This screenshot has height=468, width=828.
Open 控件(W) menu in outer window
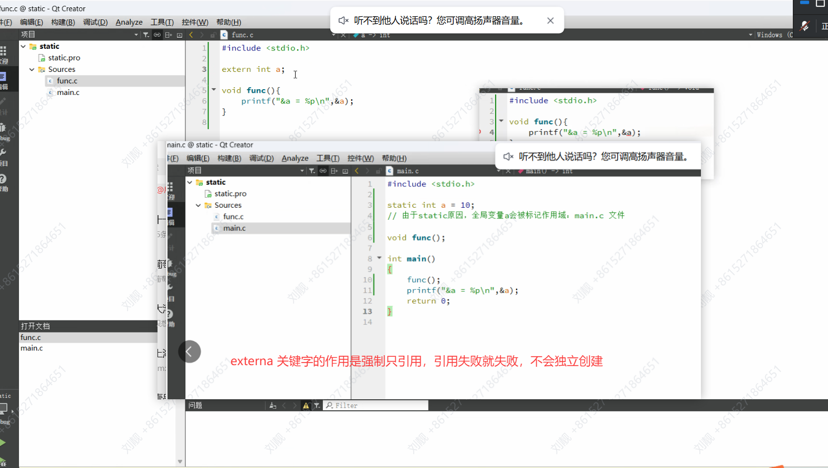coord(195,22)
